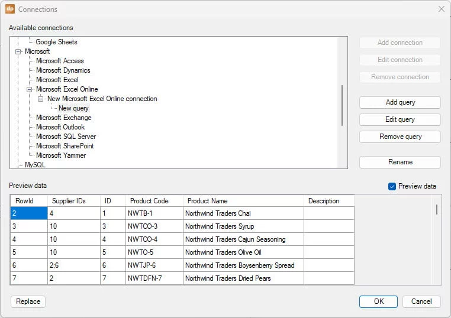Click the Replace button
Image resolution: width=451 pixels, height=318 pixels.
coord(28,301)
